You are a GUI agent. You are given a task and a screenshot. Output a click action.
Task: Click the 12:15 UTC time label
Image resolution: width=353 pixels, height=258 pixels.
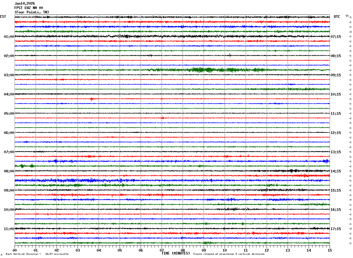pyautogui.click(x=336, y=133)
